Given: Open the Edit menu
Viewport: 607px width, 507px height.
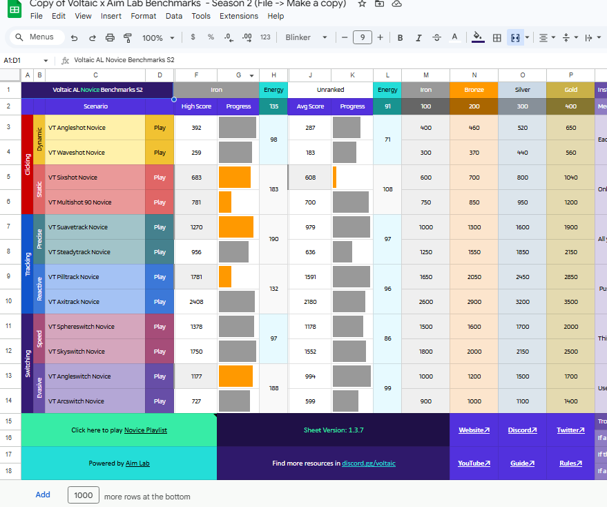Looking at the screenshot, I should click(59, 16).
